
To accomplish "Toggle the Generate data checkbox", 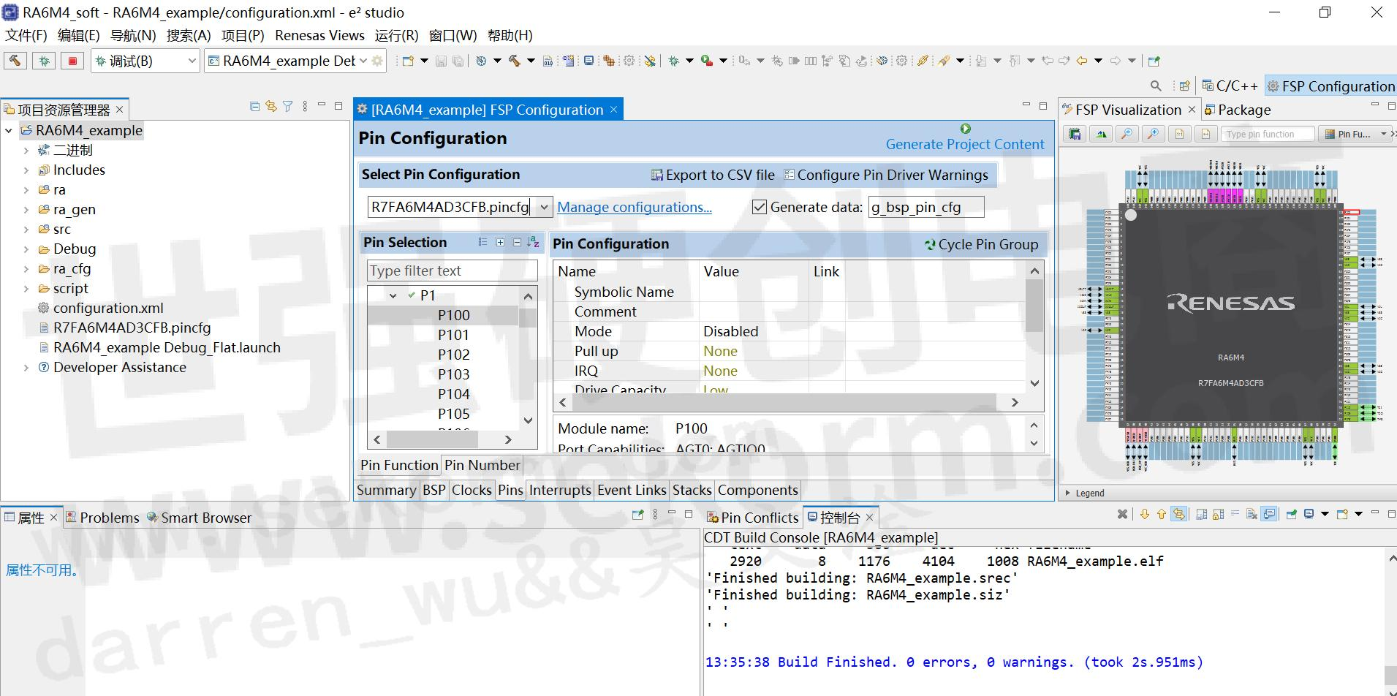I will pyautogui.click(x=760, y=208).
